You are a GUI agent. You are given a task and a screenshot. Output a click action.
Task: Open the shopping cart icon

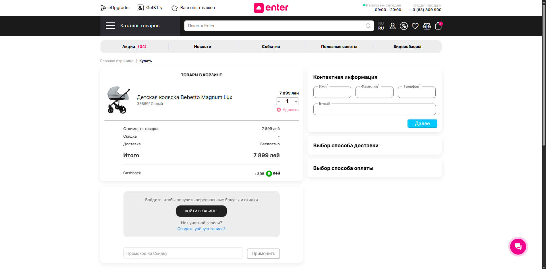coord(438,26)
